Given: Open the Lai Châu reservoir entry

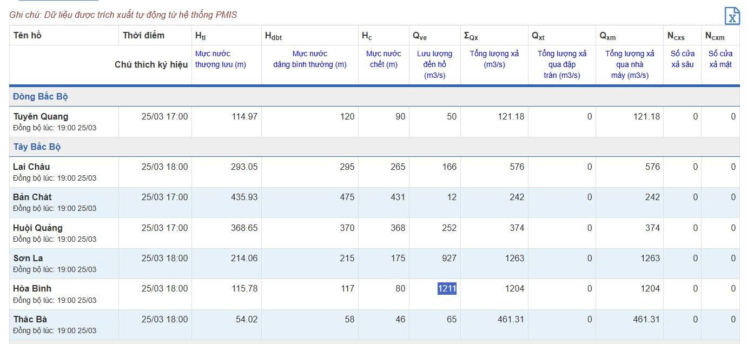Looking at the screenshot, I should pyautogui.click(x=31, y=167).
